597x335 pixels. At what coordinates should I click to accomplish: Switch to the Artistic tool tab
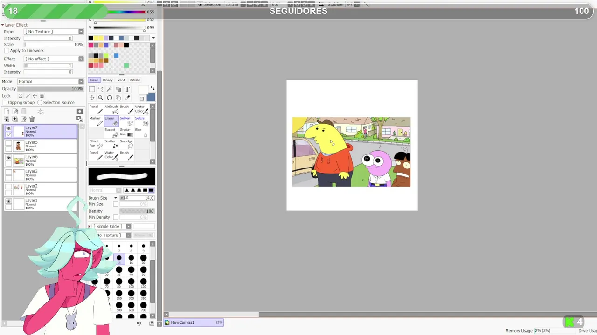click(x=135, y=80)
